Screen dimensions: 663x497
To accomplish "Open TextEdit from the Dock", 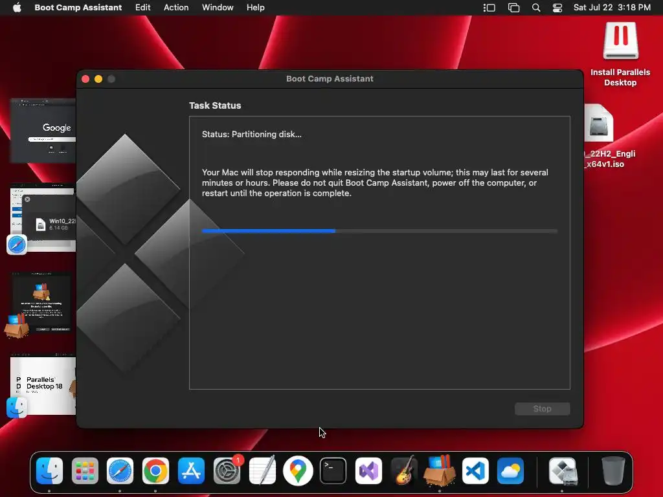I will coord(262,471).
